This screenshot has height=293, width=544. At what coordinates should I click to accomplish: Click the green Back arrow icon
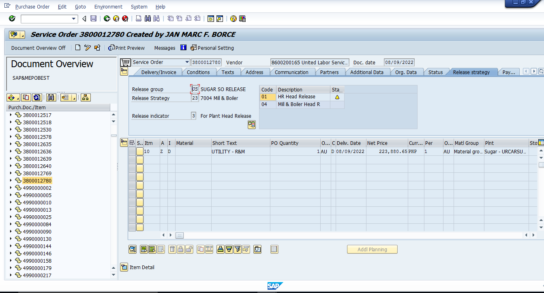click(107, 19)
